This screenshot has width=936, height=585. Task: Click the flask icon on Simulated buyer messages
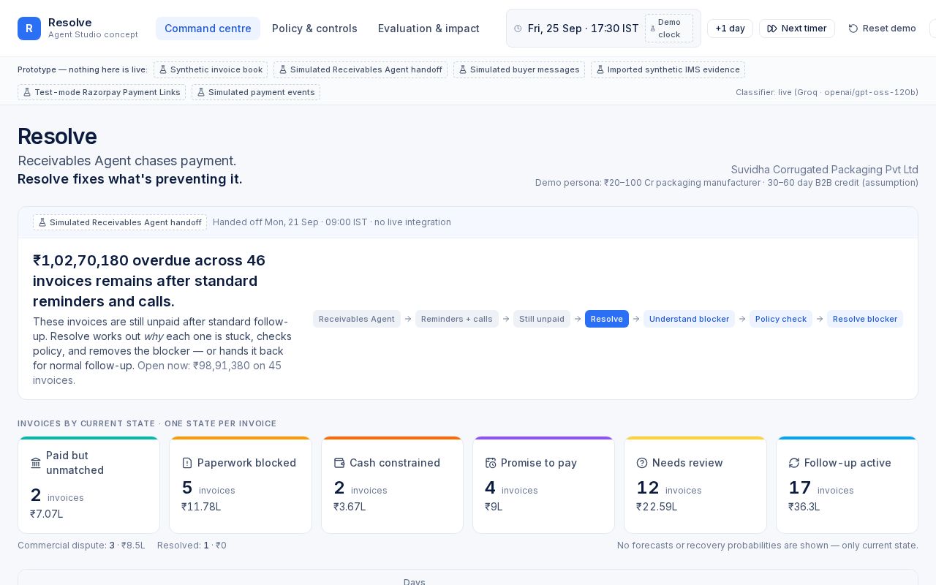click(463, 69)
